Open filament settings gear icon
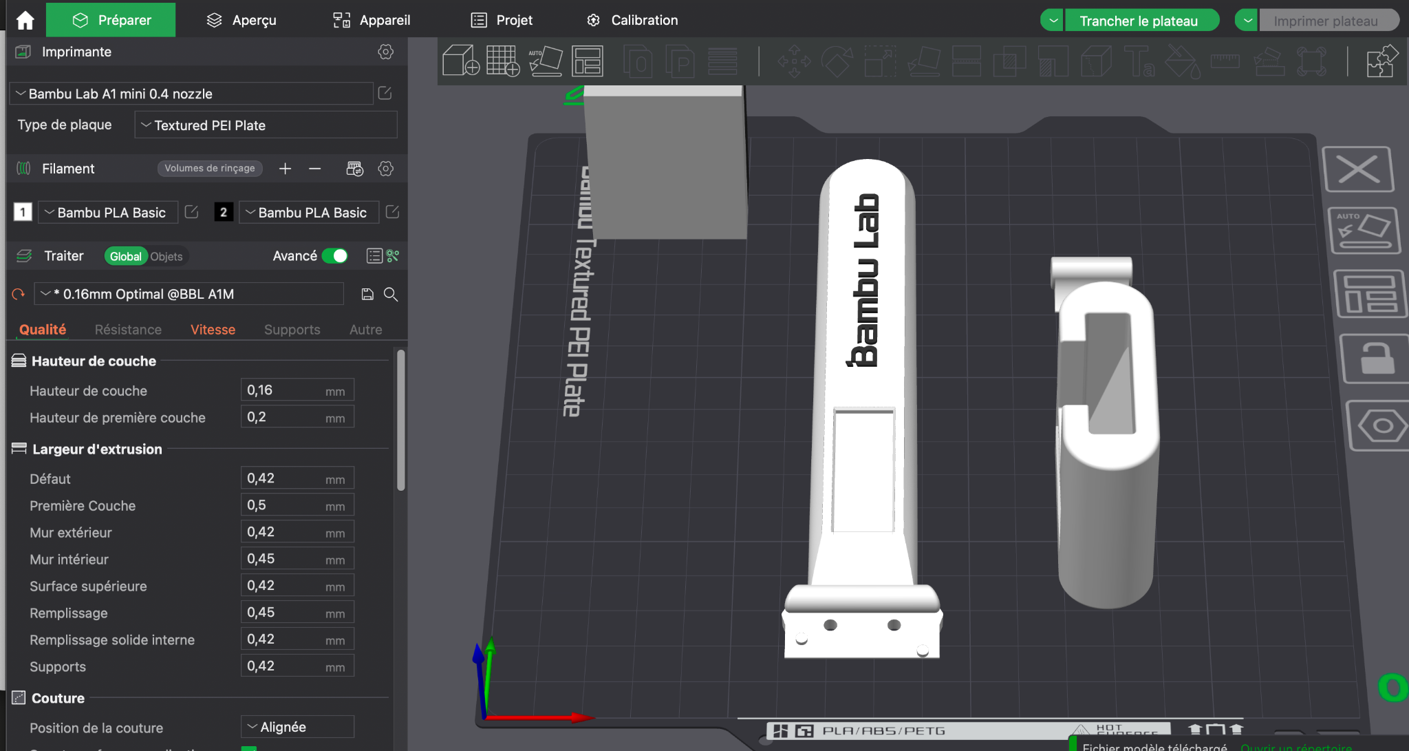1409x751 pixels. click(x=386, y=169)
